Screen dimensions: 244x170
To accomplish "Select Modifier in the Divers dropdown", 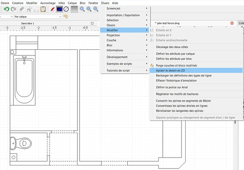I will point(125,30).
